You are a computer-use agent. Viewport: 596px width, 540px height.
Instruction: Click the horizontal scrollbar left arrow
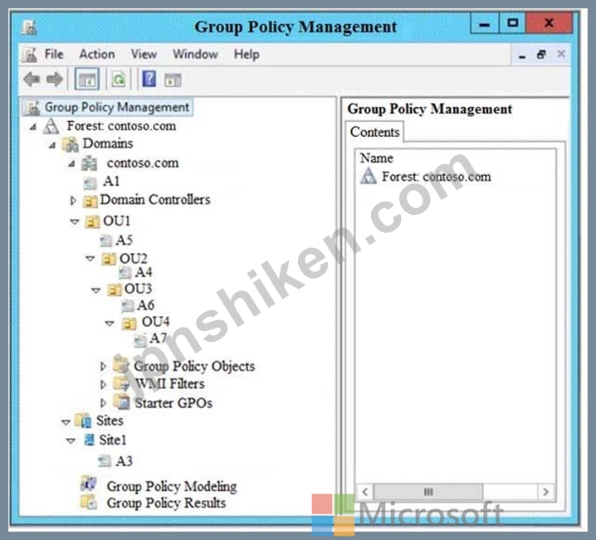click(365, 492)
